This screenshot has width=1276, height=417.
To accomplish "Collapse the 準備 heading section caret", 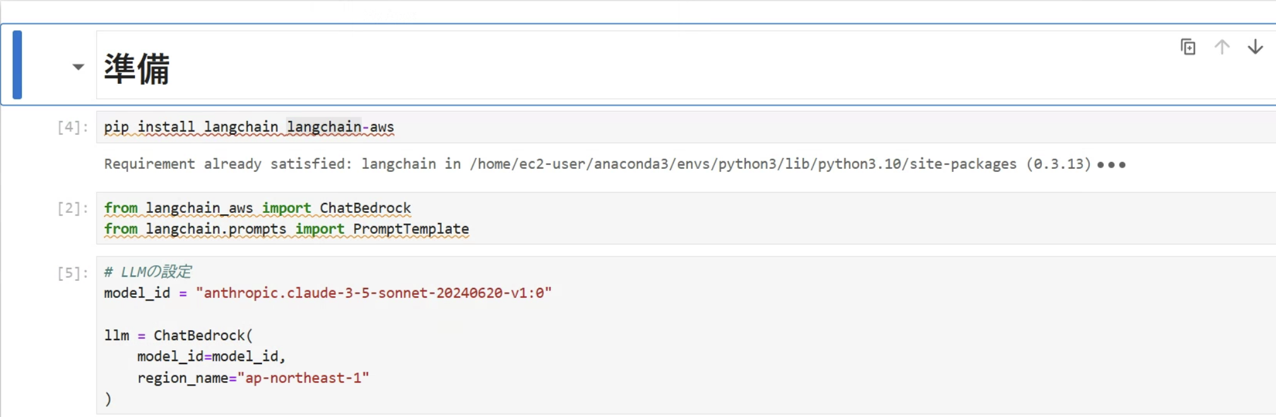I will pyautogui.click(x=78, y=67).
